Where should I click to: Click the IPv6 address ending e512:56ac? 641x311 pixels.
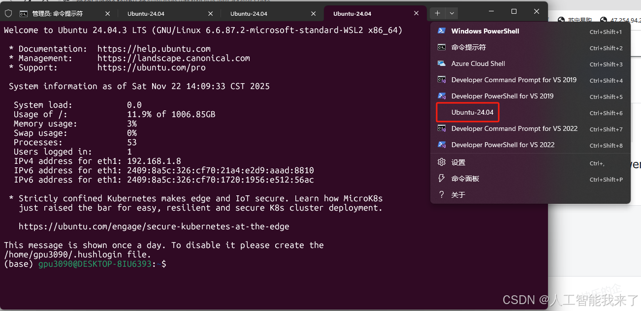[x=221, y=180]
